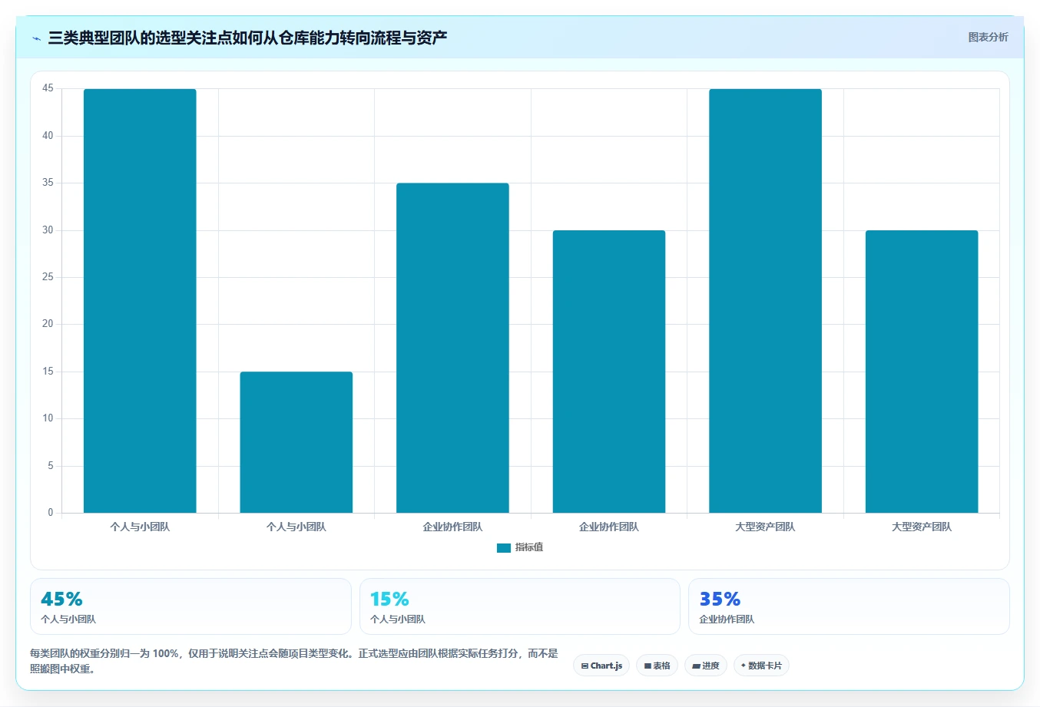Click the y-axis tick label 25
Screen dimensions: 1040x707
click(x=48, y=277)
